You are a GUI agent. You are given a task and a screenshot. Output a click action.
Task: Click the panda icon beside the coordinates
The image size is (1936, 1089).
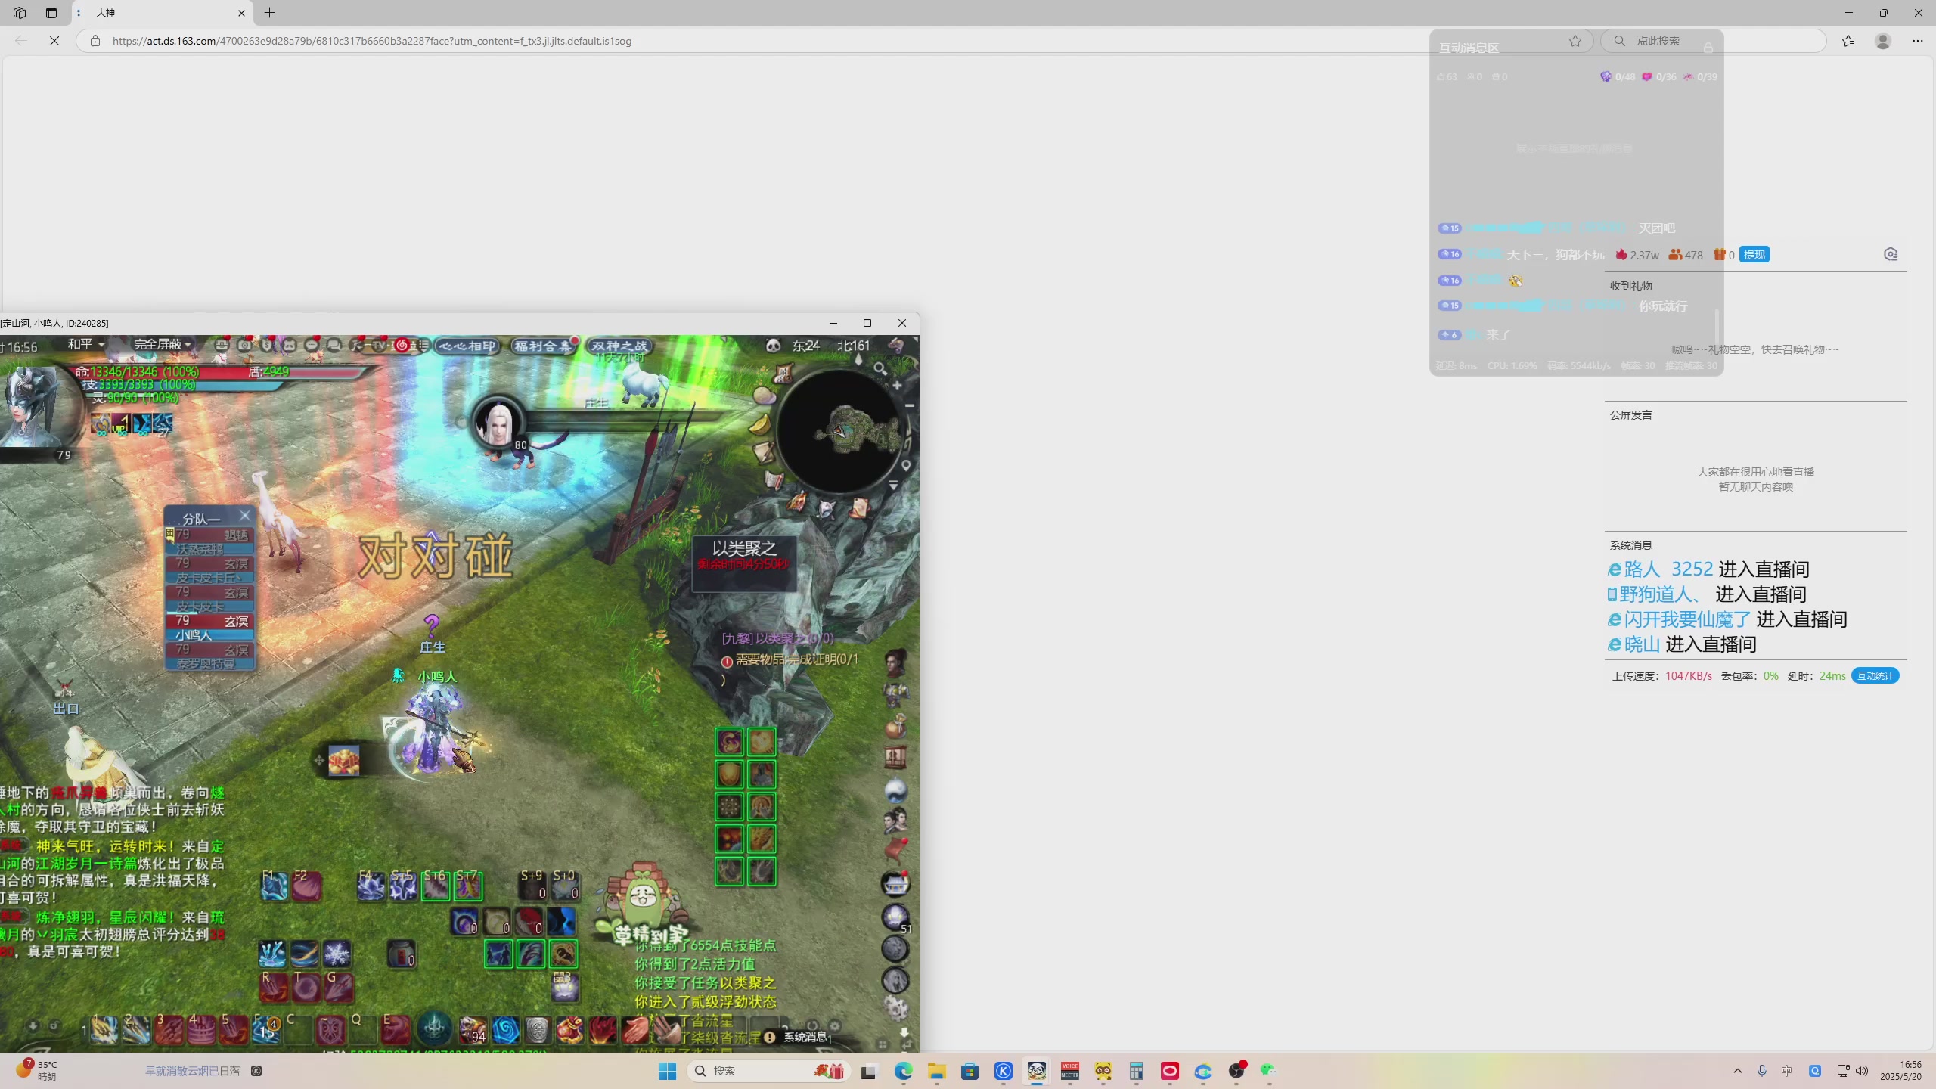[773, 346]
